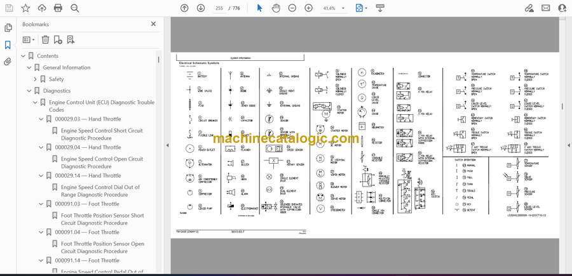
Task: Toggle the Bookmarks panel icon
Action: pyautogui.click(x=8, y=45)
